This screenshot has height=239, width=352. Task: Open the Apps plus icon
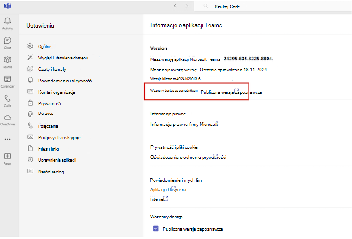(7, 156)
